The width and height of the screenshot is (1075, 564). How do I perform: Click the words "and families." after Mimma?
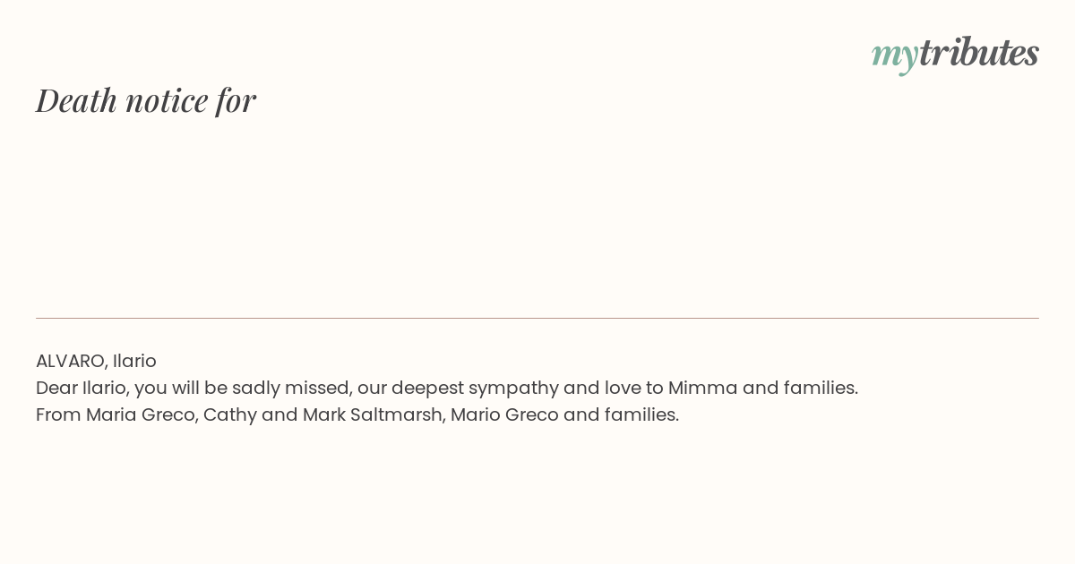[800, 388]
